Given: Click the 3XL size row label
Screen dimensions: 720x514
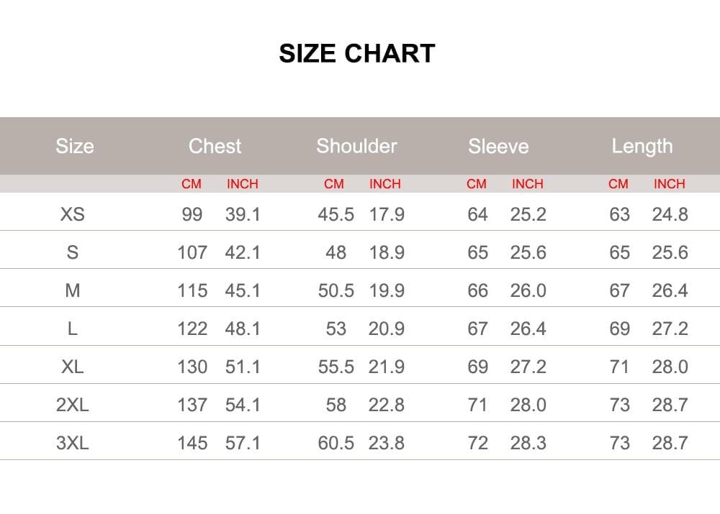Looking at the screenshot, I should click(73, 443).
